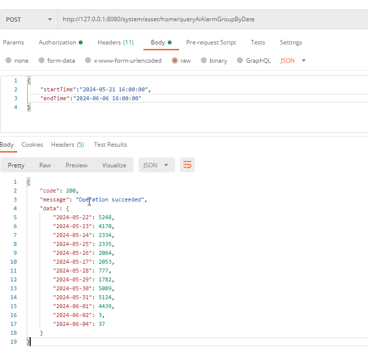This screenshot has width=368, height=355.
Task: Click the wrap lines icon in response toolbar
Action: [187, 165]
